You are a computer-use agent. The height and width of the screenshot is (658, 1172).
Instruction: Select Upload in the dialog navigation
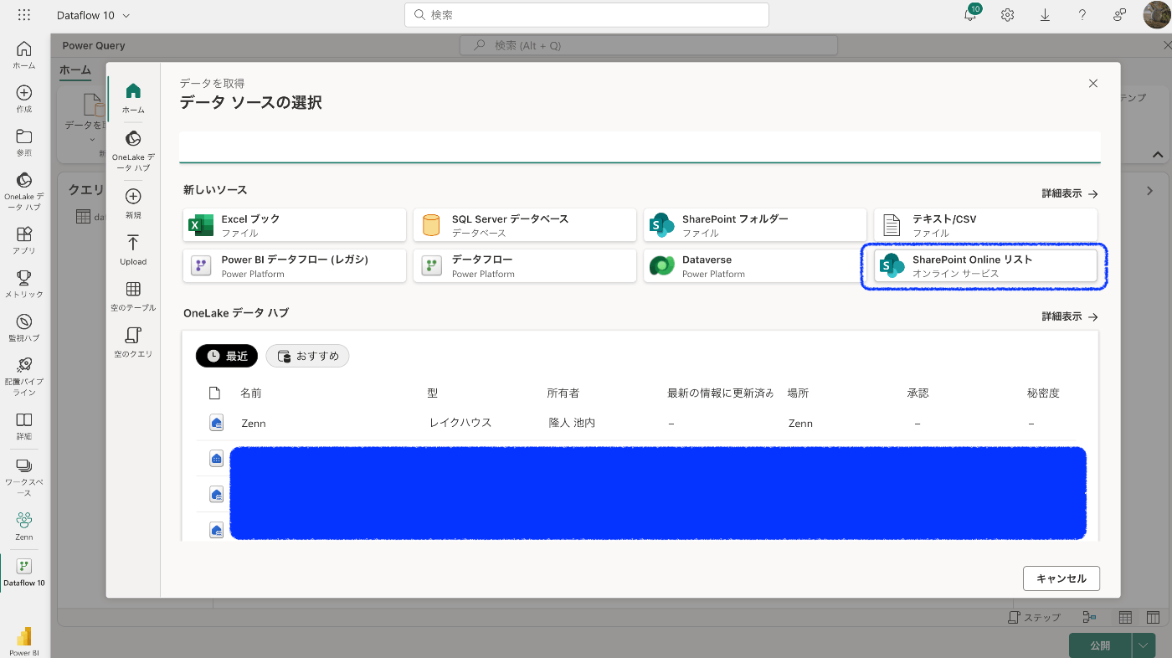tap(133, 250)
